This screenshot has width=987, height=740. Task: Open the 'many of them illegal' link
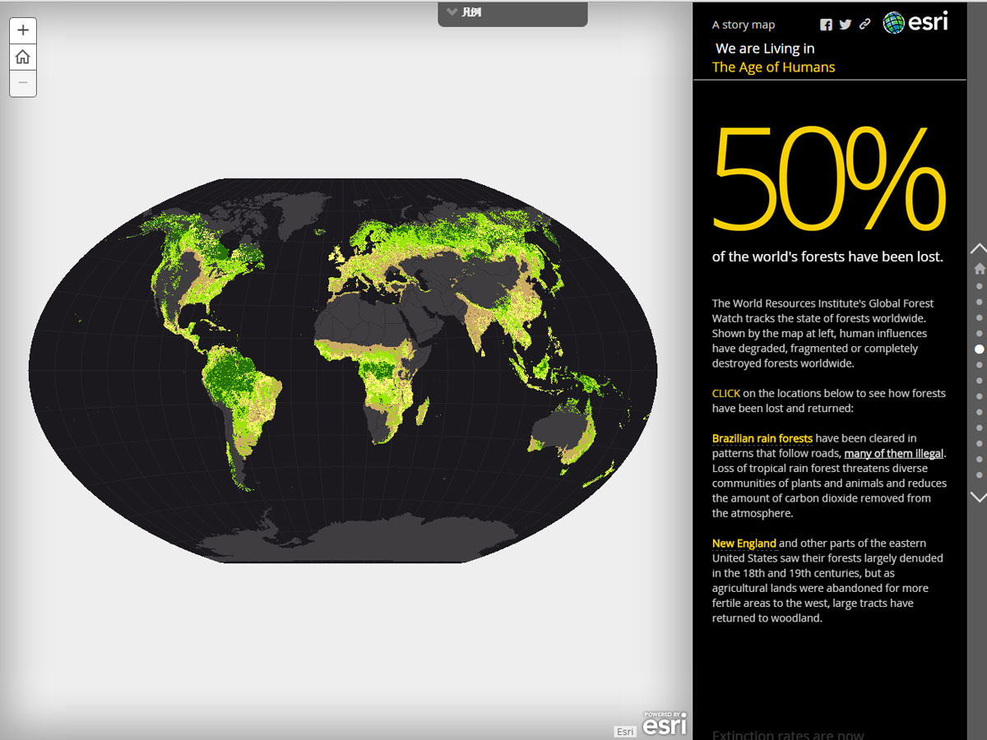[x=894, y=454]
